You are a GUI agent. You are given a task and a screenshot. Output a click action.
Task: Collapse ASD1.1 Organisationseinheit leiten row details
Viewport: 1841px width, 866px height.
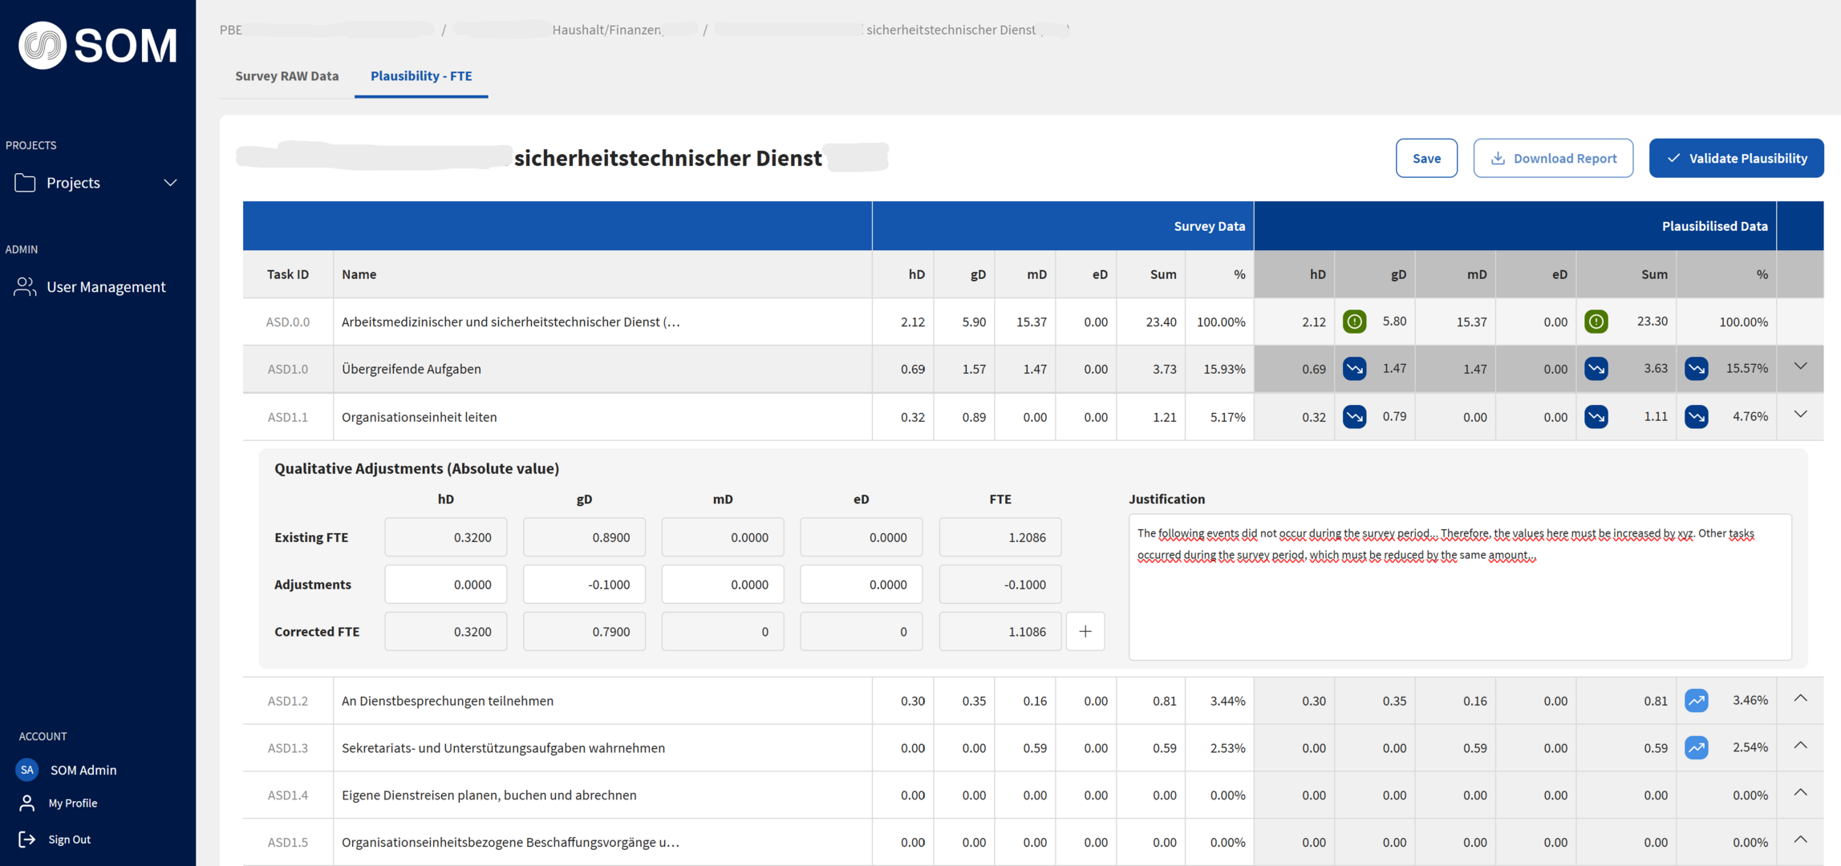point(1800,415)
